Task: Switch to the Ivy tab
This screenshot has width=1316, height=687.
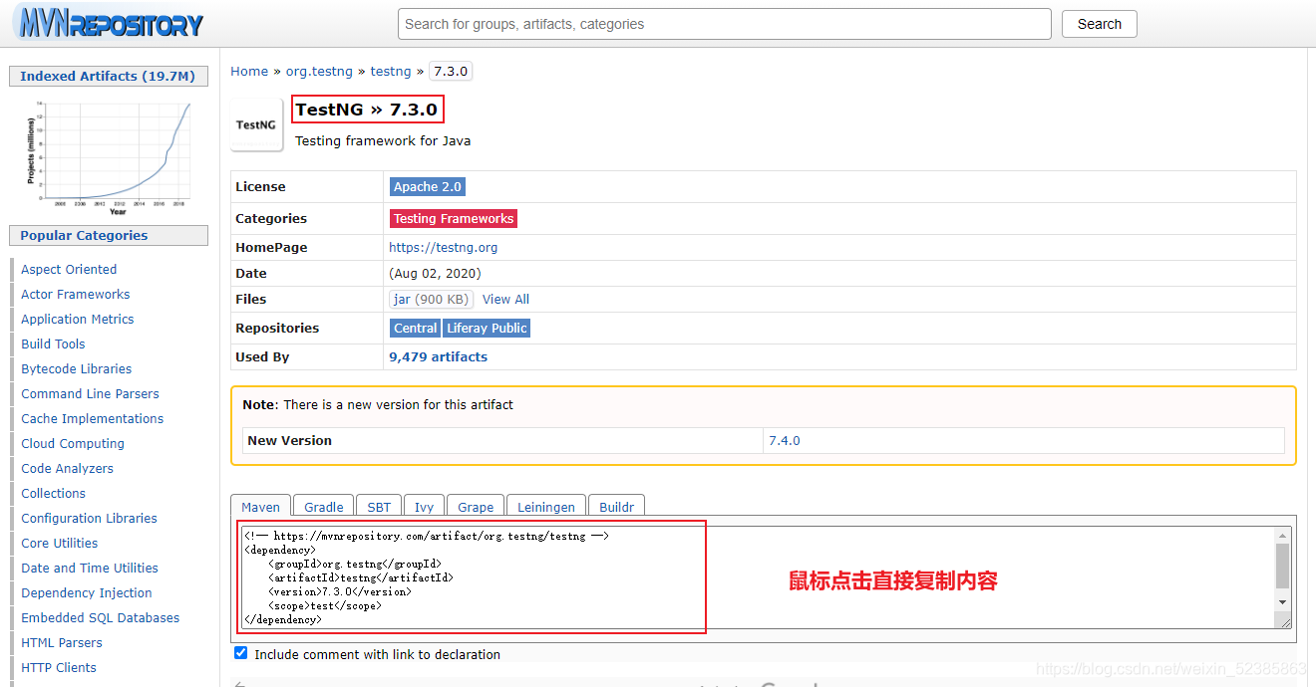Action: click(425, 506)
